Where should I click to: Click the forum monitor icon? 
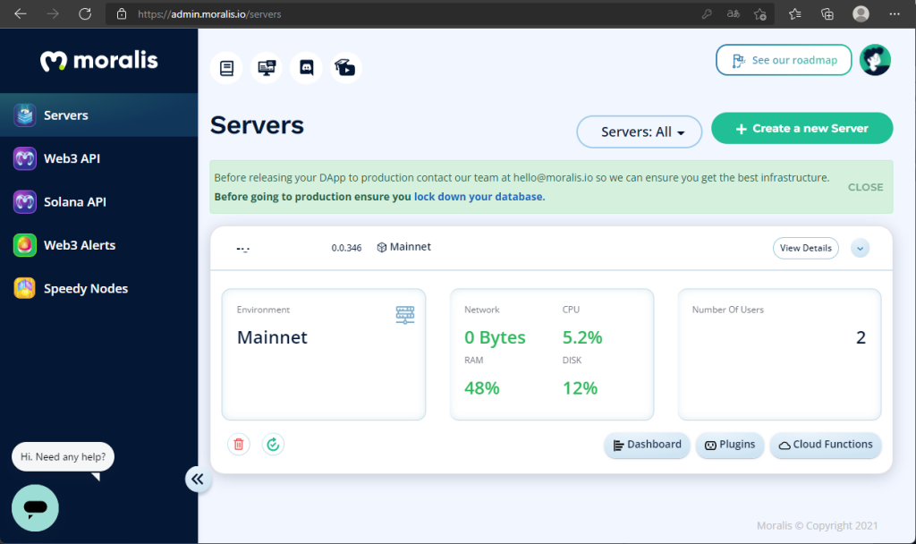[267, 68]
